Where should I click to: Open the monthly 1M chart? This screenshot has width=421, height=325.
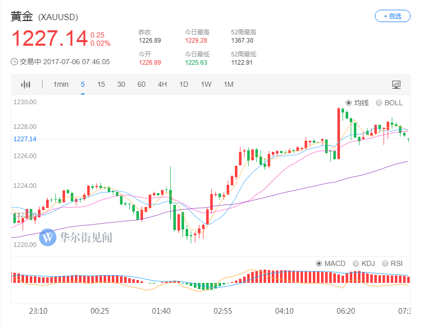228,84
